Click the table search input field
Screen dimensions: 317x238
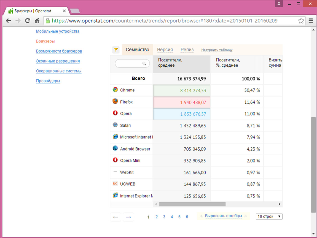pyautogui.click(x=132, y=63)
